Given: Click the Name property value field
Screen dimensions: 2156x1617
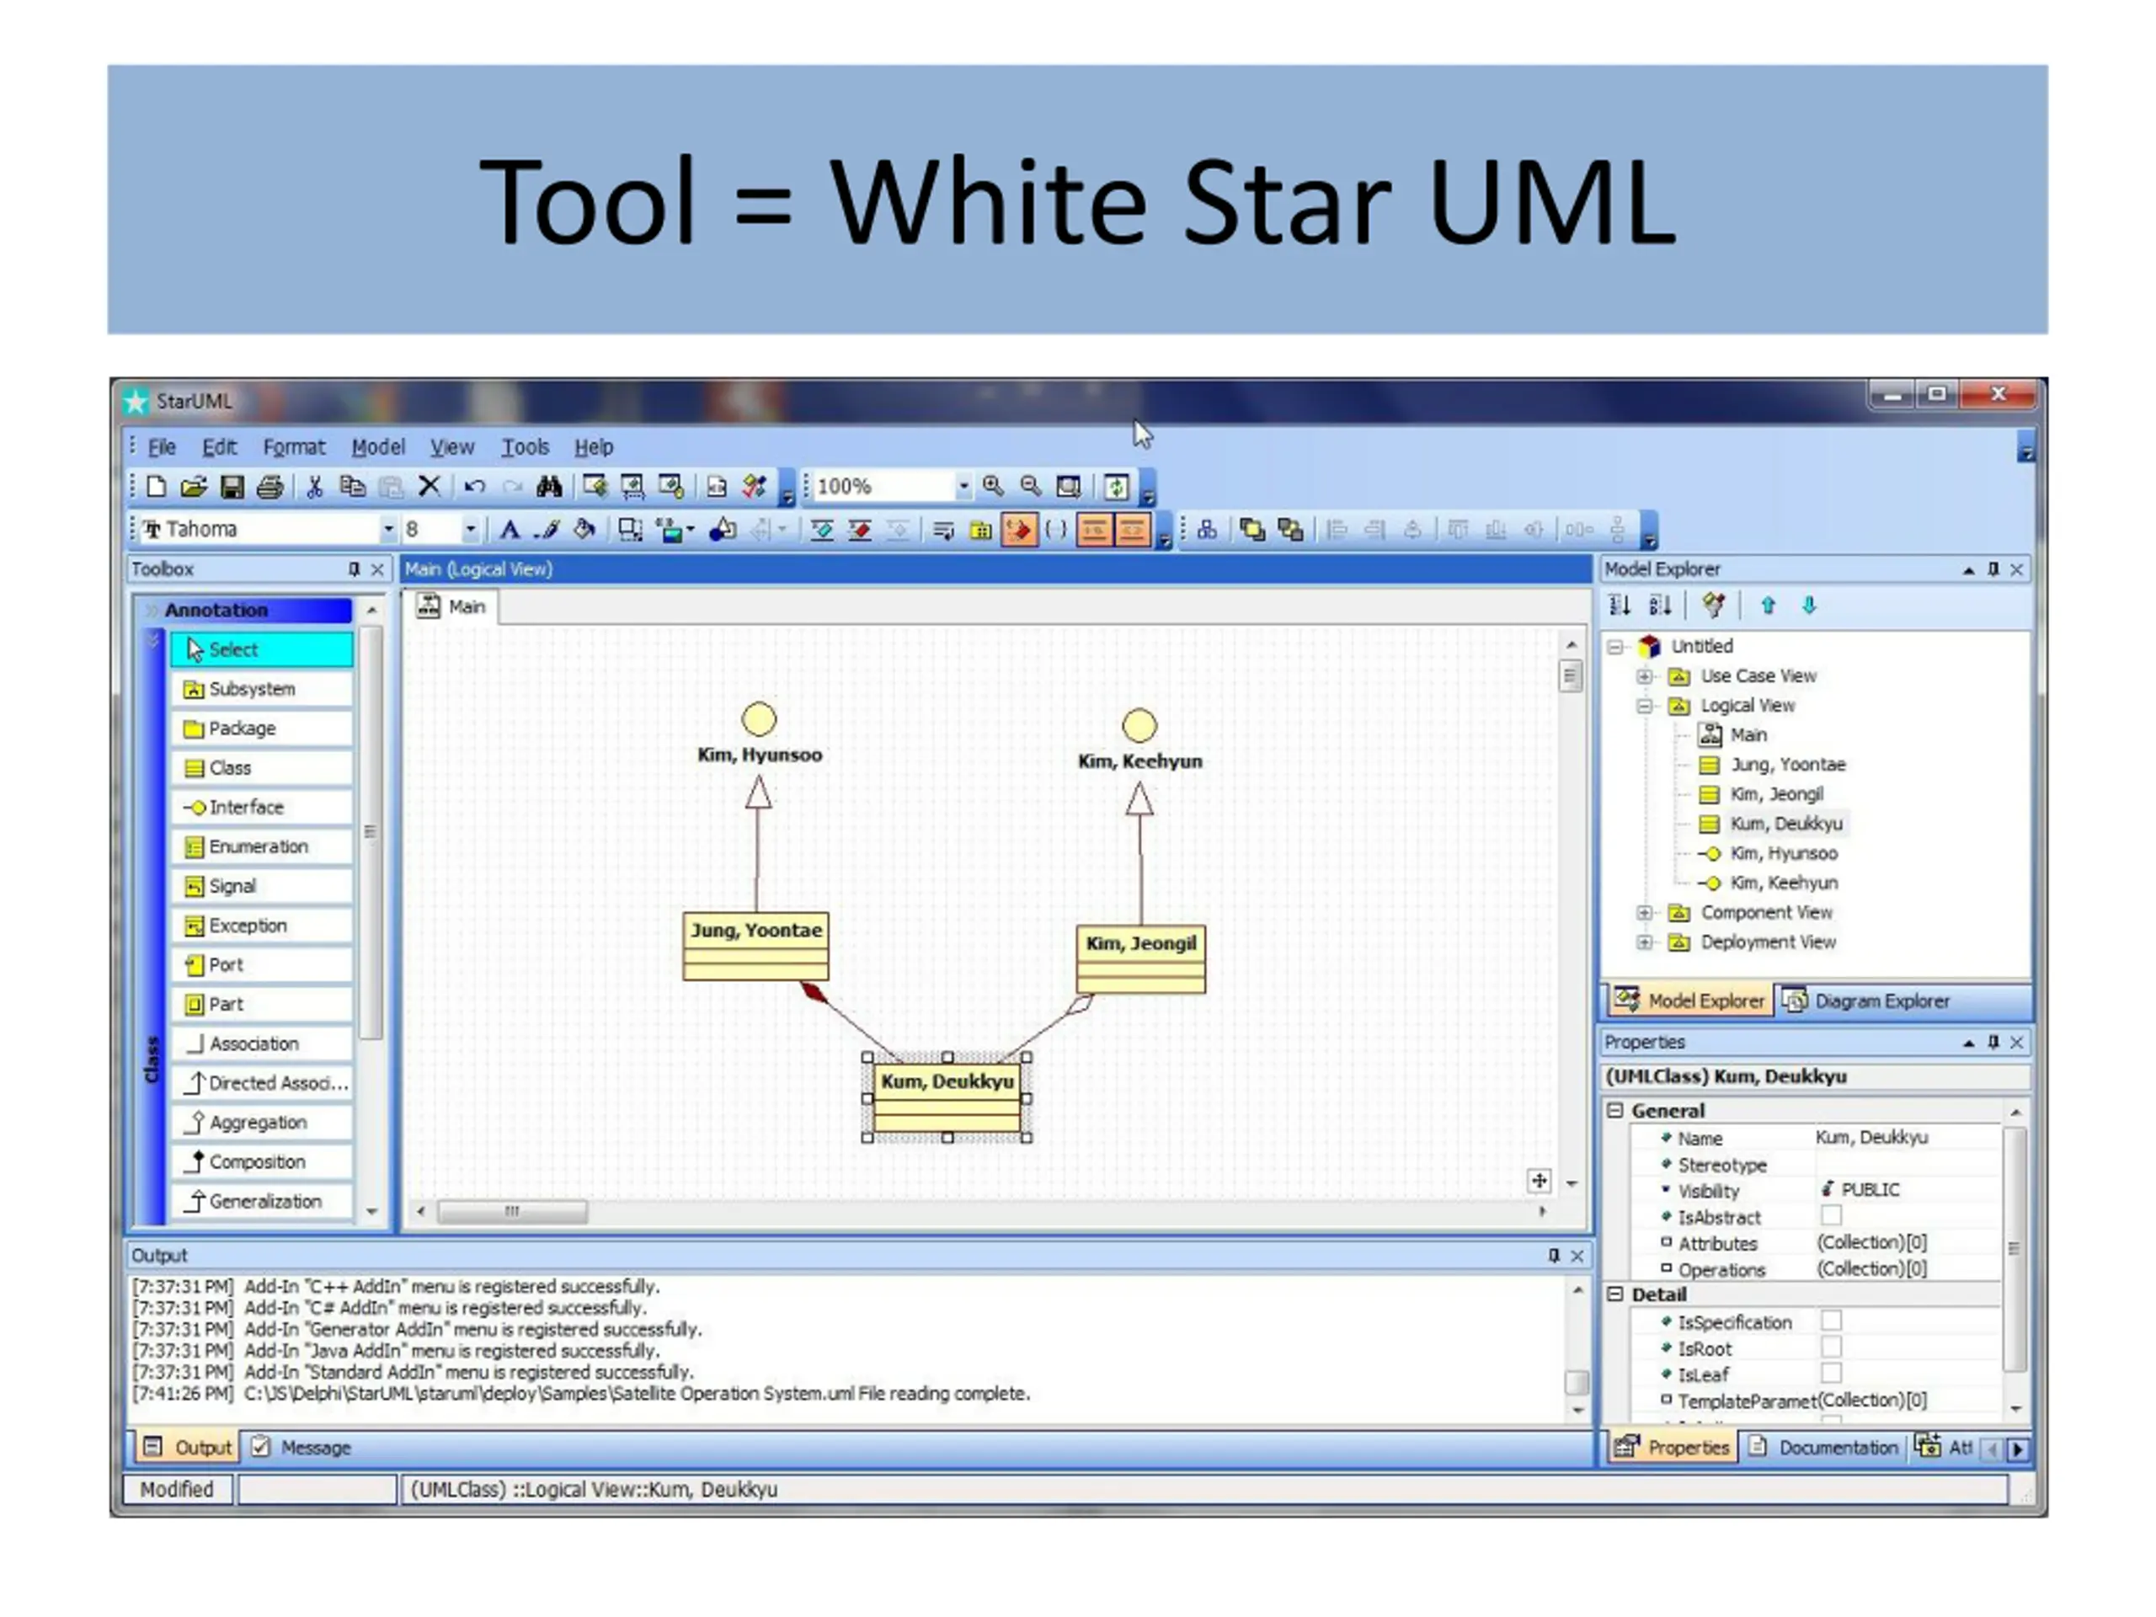Looking at the screenshot, I should pos(1908,1138).
